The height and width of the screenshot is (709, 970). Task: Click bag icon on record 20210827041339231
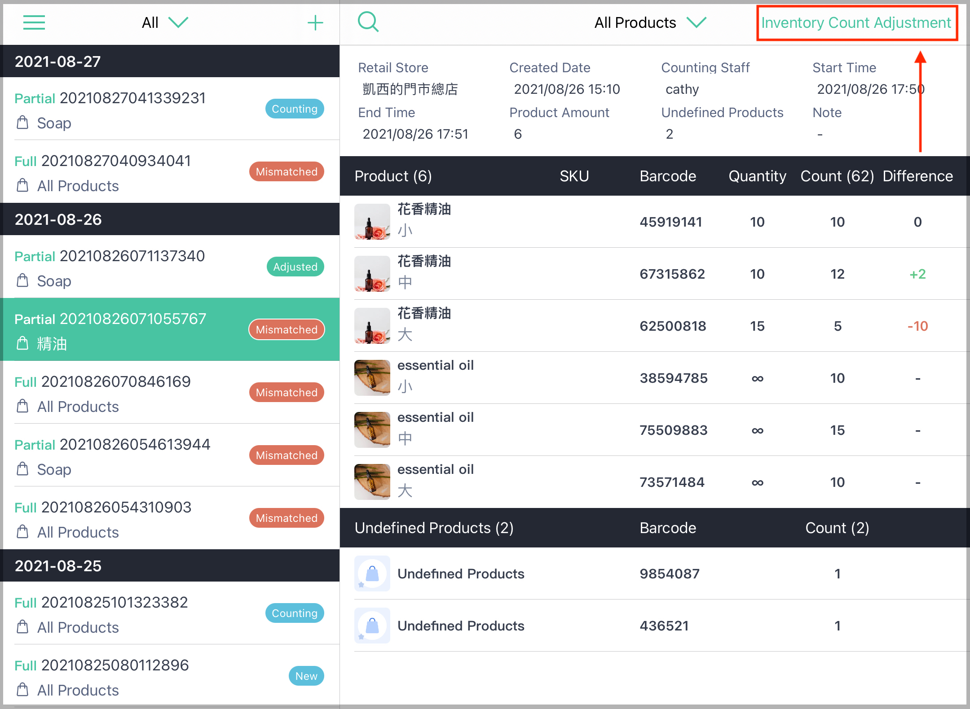tap(22, 123)
